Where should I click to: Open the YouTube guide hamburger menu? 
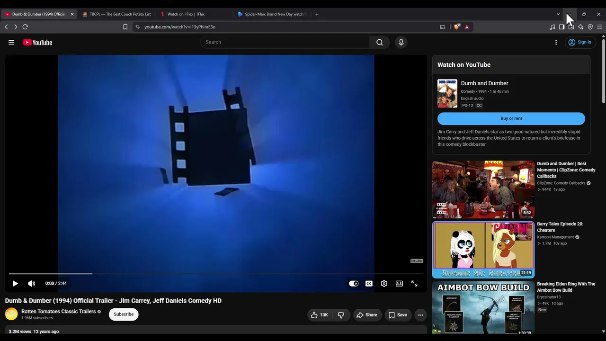[x=11, y=42]
